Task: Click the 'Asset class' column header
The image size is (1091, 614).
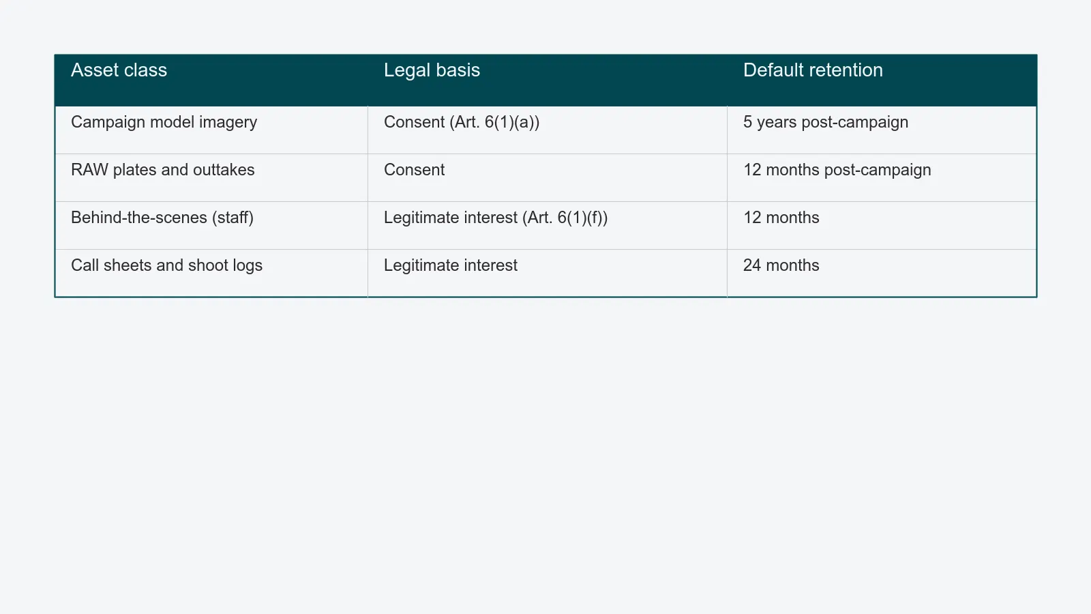Action: pos(211,81)
